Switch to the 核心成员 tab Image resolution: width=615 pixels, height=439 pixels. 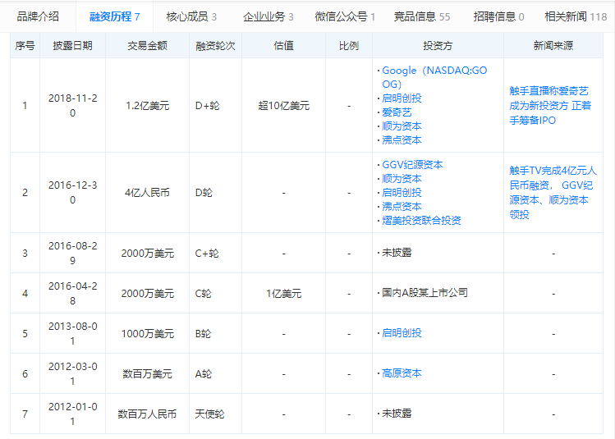coord(191,16)
